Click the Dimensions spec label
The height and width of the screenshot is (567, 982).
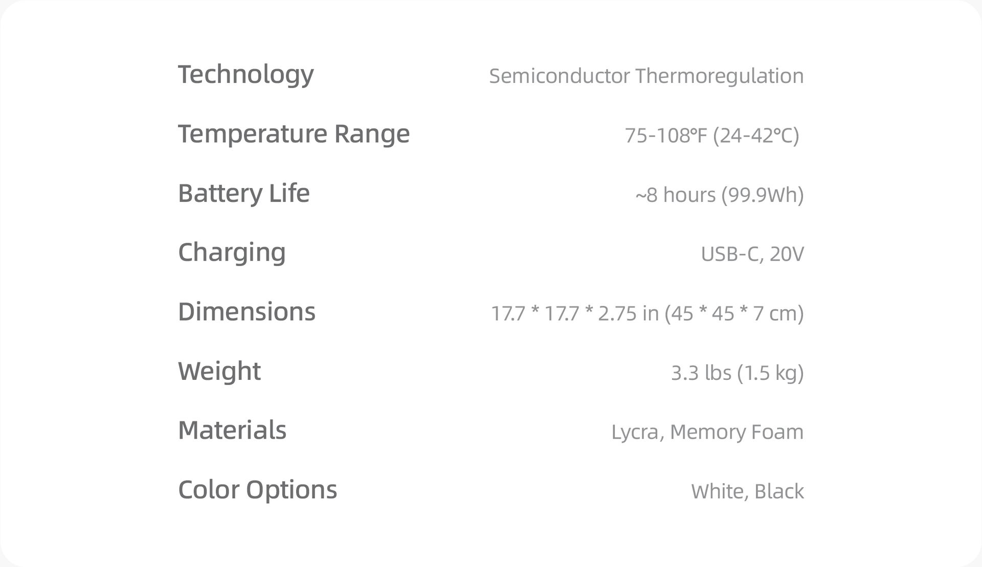[247, 312]
